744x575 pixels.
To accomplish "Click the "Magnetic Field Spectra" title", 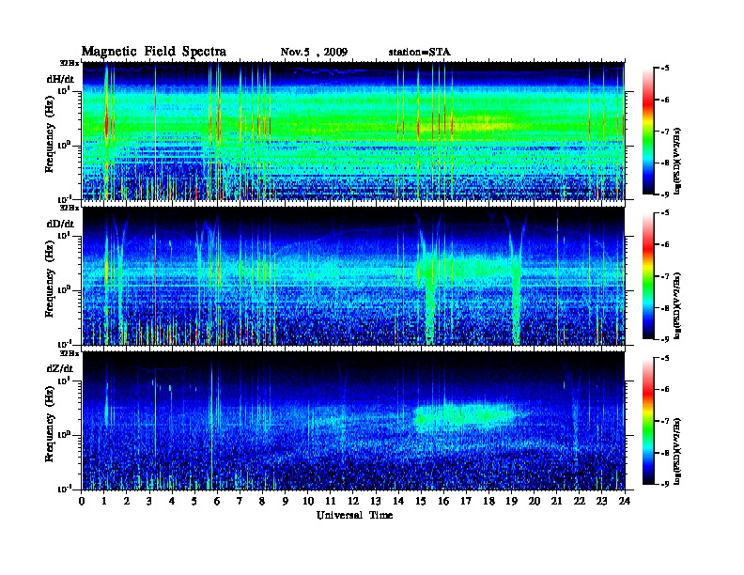I will pos(154,52).
